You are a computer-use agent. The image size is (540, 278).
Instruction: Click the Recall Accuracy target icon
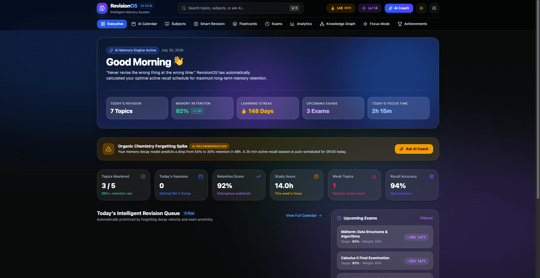pos(432,177)
